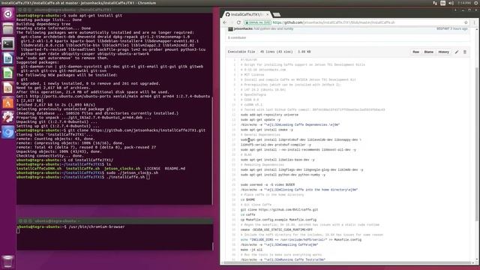Click 'sudo apt-get install python-dev python-numpy -y' line
This screenshot has height=270, width=480.
coord(283,175)
